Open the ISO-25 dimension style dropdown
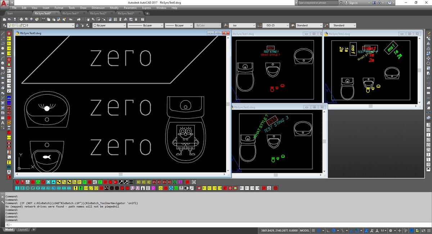 287,26
